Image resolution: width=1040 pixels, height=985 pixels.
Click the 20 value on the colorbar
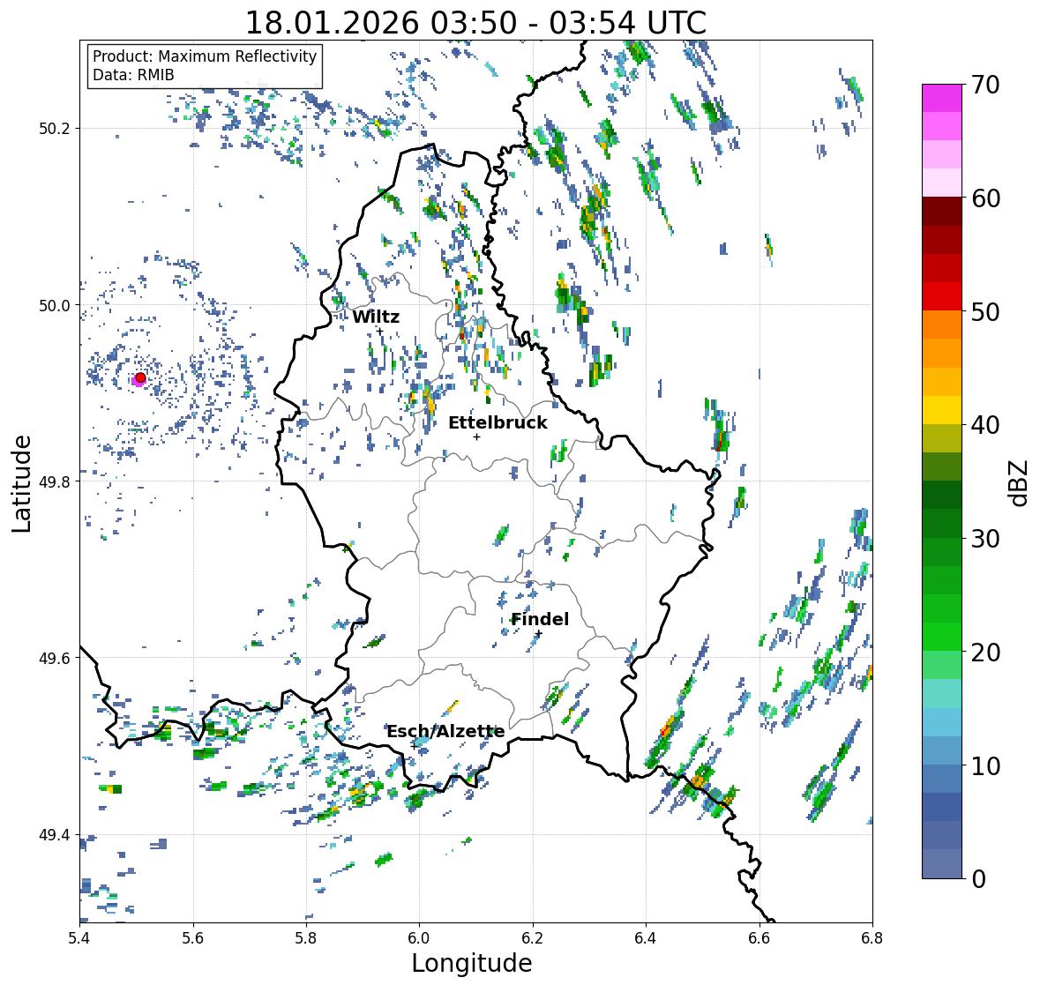point(985,653)
